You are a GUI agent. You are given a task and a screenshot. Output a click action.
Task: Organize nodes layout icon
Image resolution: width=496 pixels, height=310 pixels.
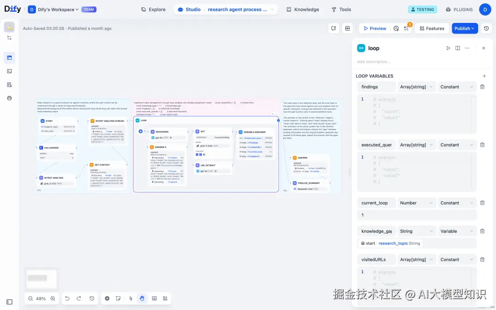click(165, 299)
